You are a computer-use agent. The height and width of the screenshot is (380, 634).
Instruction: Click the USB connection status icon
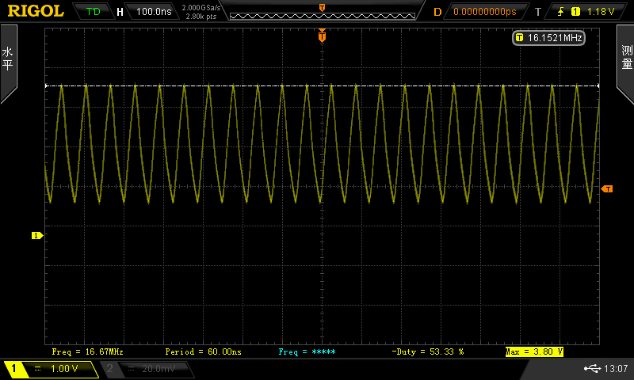click(592, 368)
